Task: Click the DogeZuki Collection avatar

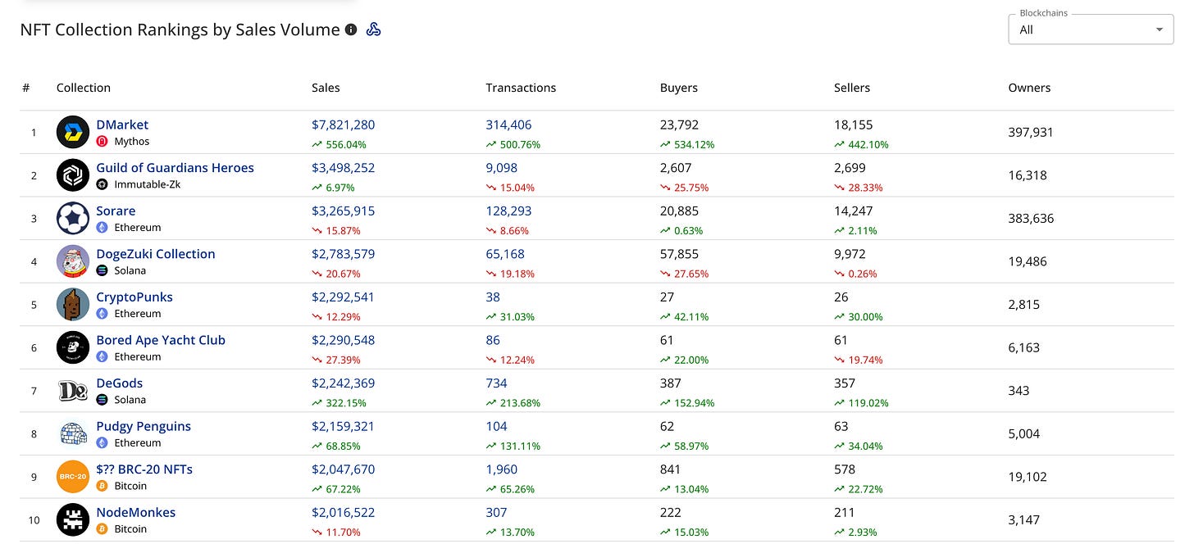Action: click(x=73, y=261)
